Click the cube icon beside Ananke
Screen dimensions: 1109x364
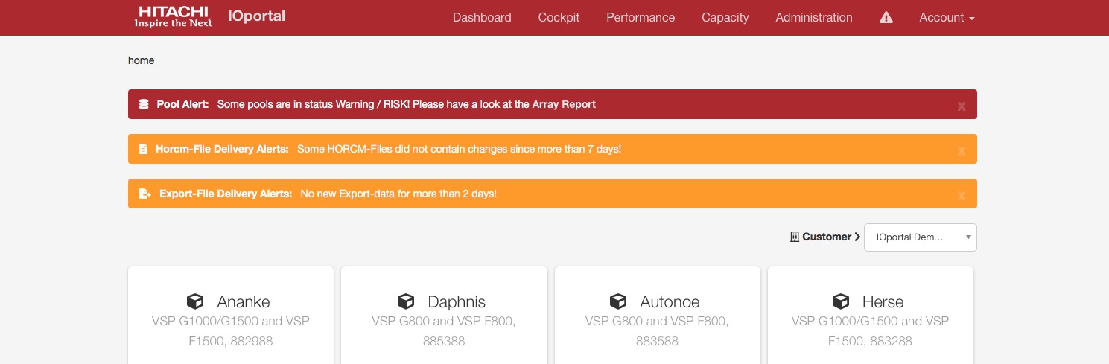[195, 301]
